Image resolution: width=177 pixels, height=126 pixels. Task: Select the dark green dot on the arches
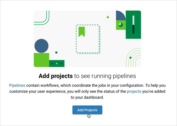pos(131,58)
